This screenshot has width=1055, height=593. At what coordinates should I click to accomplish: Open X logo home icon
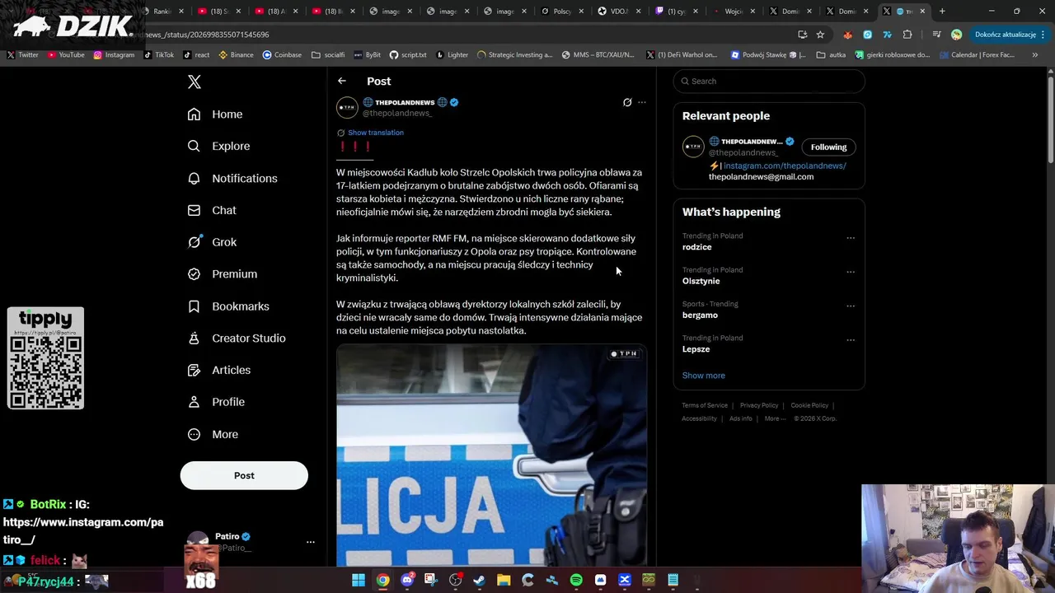pos(195,82)
